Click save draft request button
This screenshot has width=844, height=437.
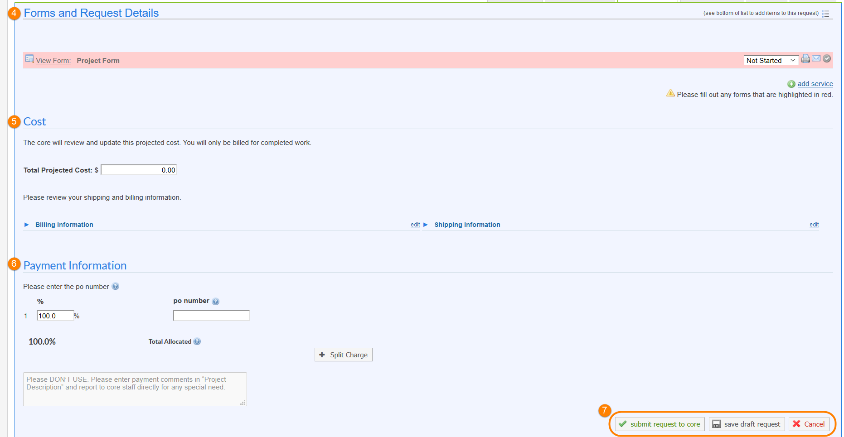[x=747, y=424]
